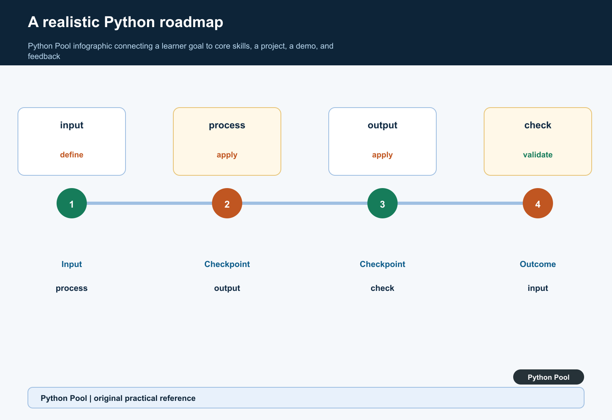Image resolution: width=612 pixels, height=420 pixels.
Task: Click the 'input' text below the Outcome label
Action: tap(538, 288)
